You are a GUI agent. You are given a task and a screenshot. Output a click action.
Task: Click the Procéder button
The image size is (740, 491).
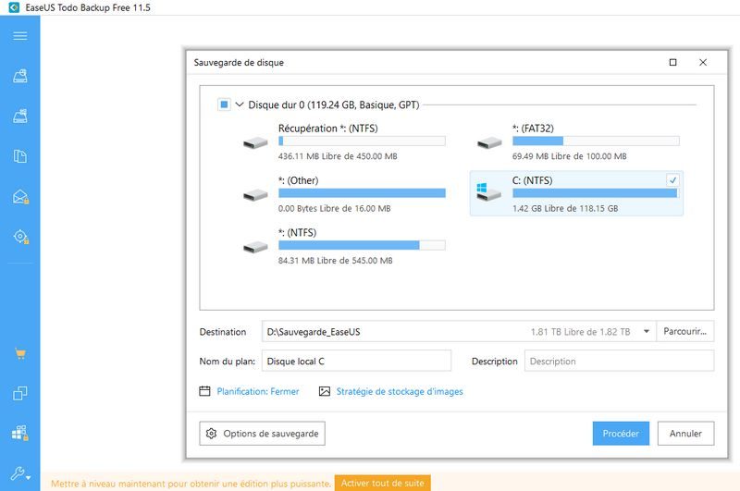pyautogui.click(x=621, y=433)
